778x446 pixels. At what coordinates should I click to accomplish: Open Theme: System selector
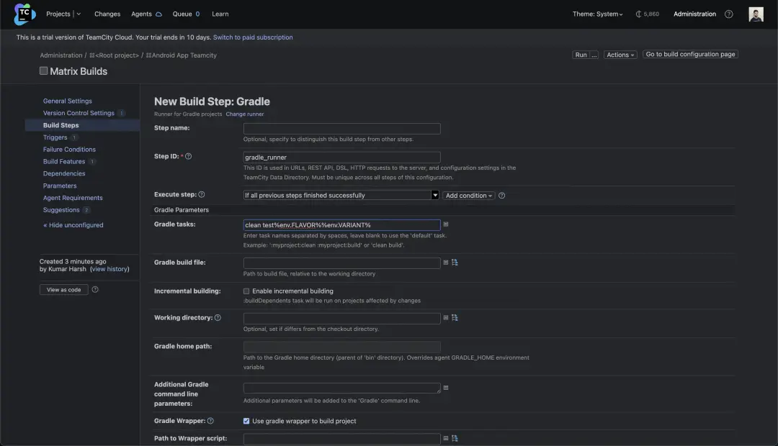(x=597, y=14)
